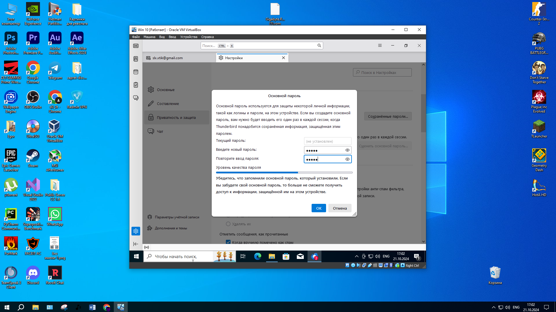This screenshot has height=312, width=556.
Task: Open Mail app in the VM taskbar
Action: [300, 256]
